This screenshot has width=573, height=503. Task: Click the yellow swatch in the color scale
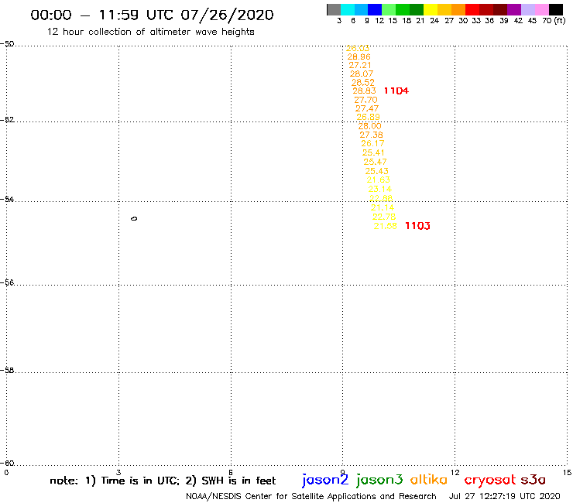(431, 9)
